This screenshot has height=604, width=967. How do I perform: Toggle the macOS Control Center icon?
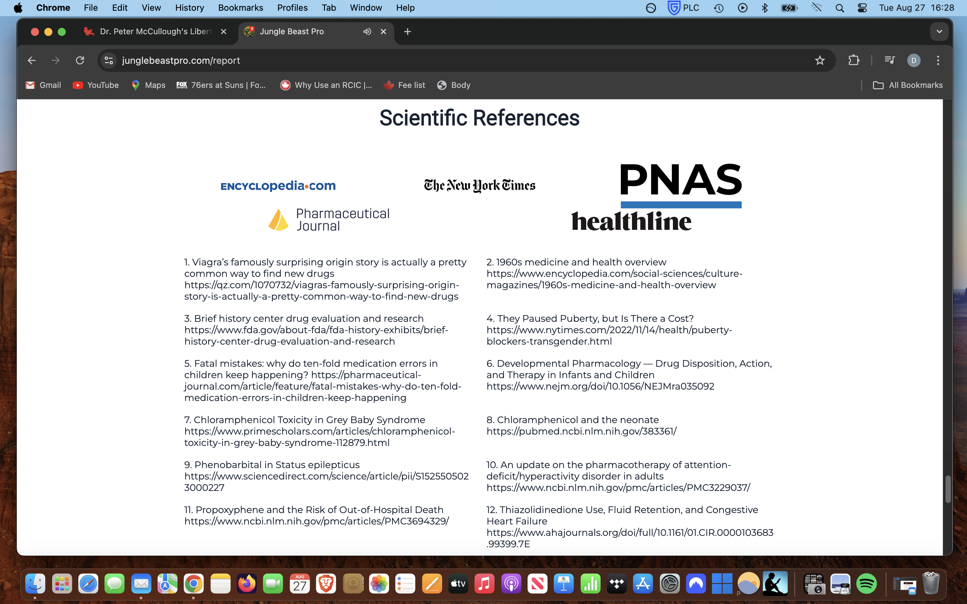(862, 8)
